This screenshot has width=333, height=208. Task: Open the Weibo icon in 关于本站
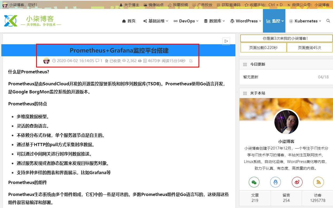297,182
